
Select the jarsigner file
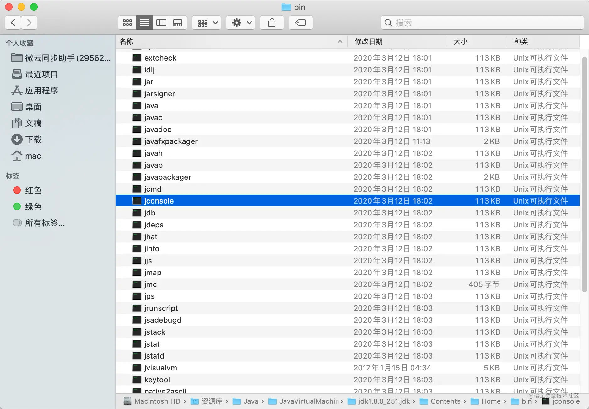click(347, 94)
